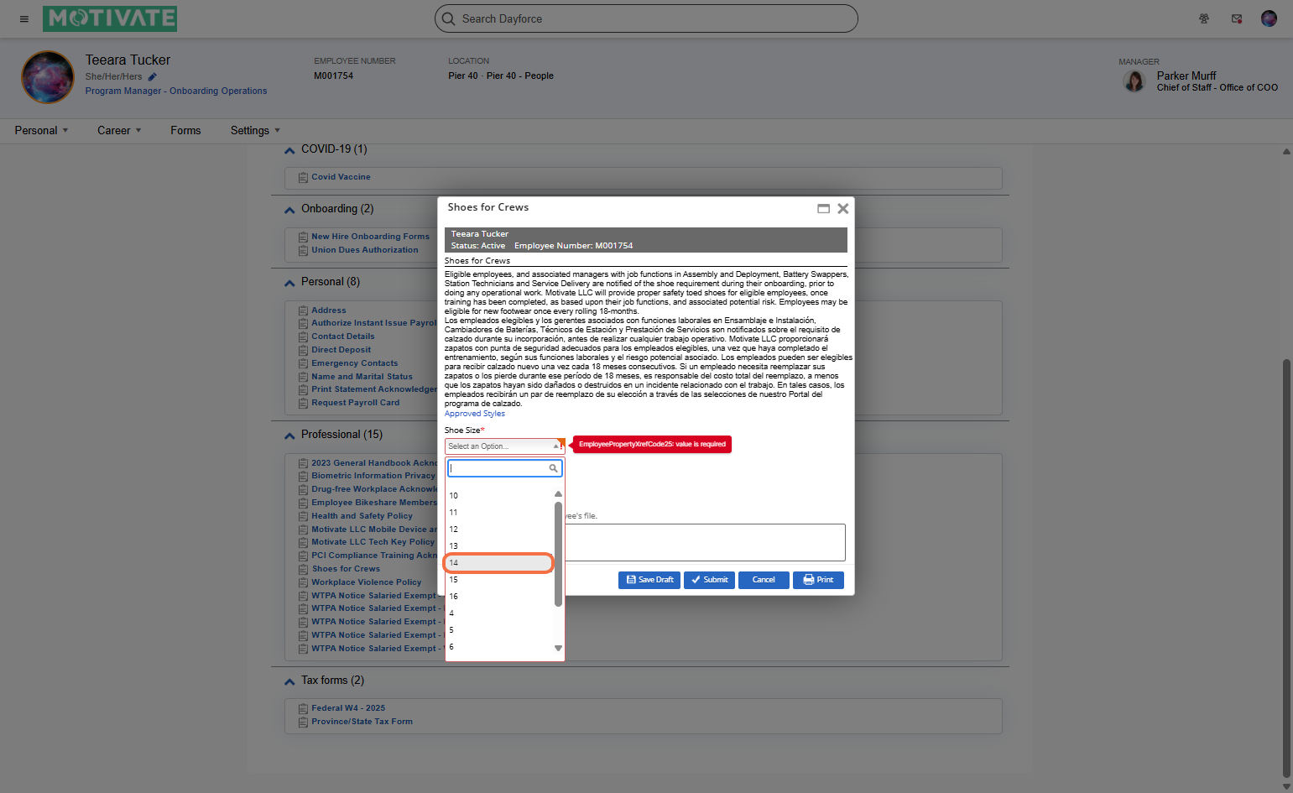
Task: Maximize the Shoes for Crews dialog
Action: [824, 208]
